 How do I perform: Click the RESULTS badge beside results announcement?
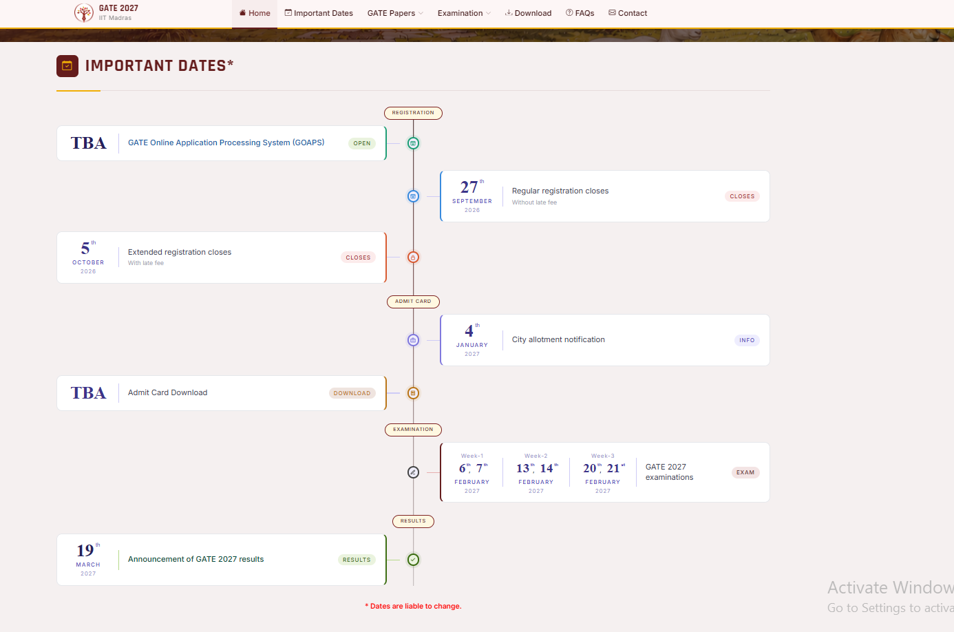[x=357, y=560]
